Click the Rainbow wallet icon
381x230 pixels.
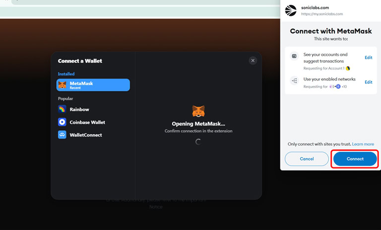click(62, 109)
